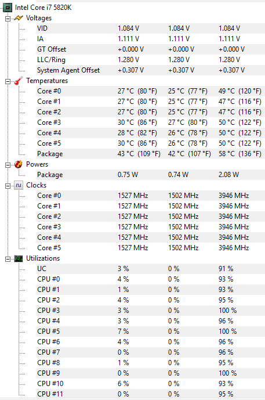Select the UC utilization row
Screen dimensions: 265x400
[x=150, y=269]
